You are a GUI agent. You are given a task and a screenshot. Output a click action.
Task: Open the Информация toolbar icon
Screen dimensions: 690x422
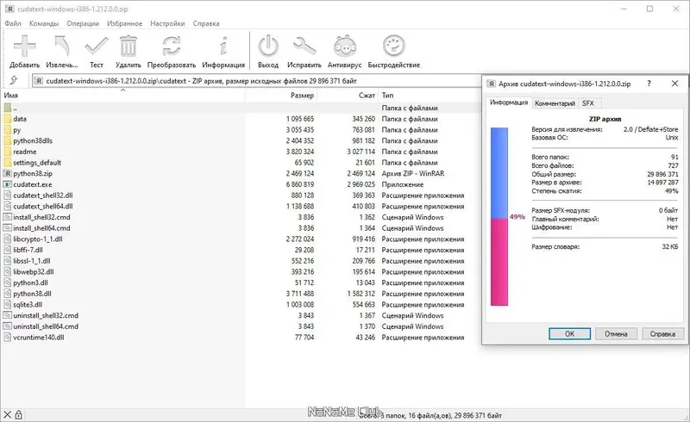coord(223,47)
